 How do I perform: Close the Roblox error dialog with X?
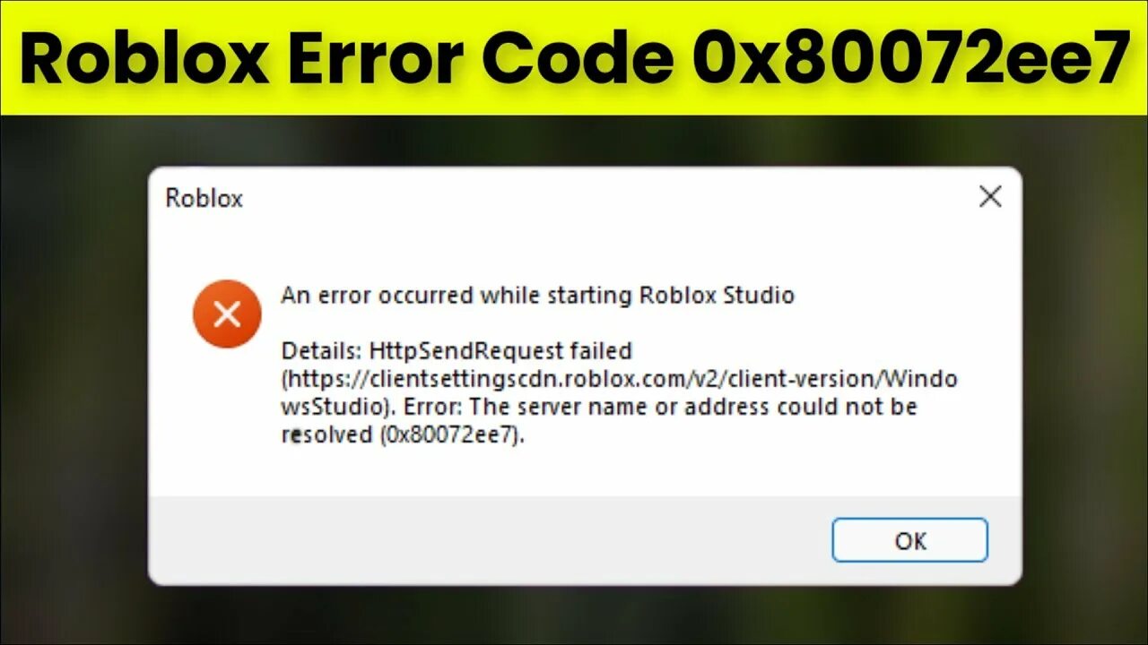(x=990, y=197)
